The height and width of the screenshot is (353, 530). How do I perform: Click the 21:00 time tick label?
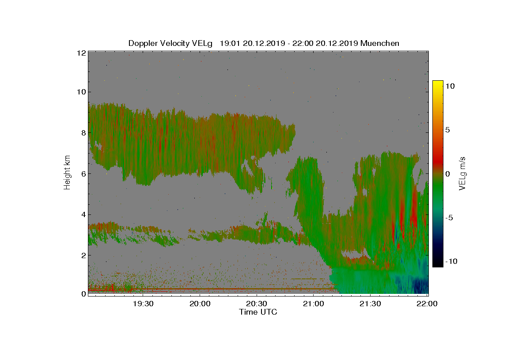(x=314, y=304)
